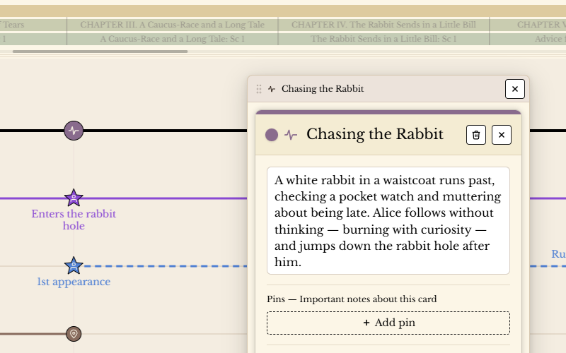Open the purple color circle on the card
The height and width of the screenshot is (353, 566).
272,135
